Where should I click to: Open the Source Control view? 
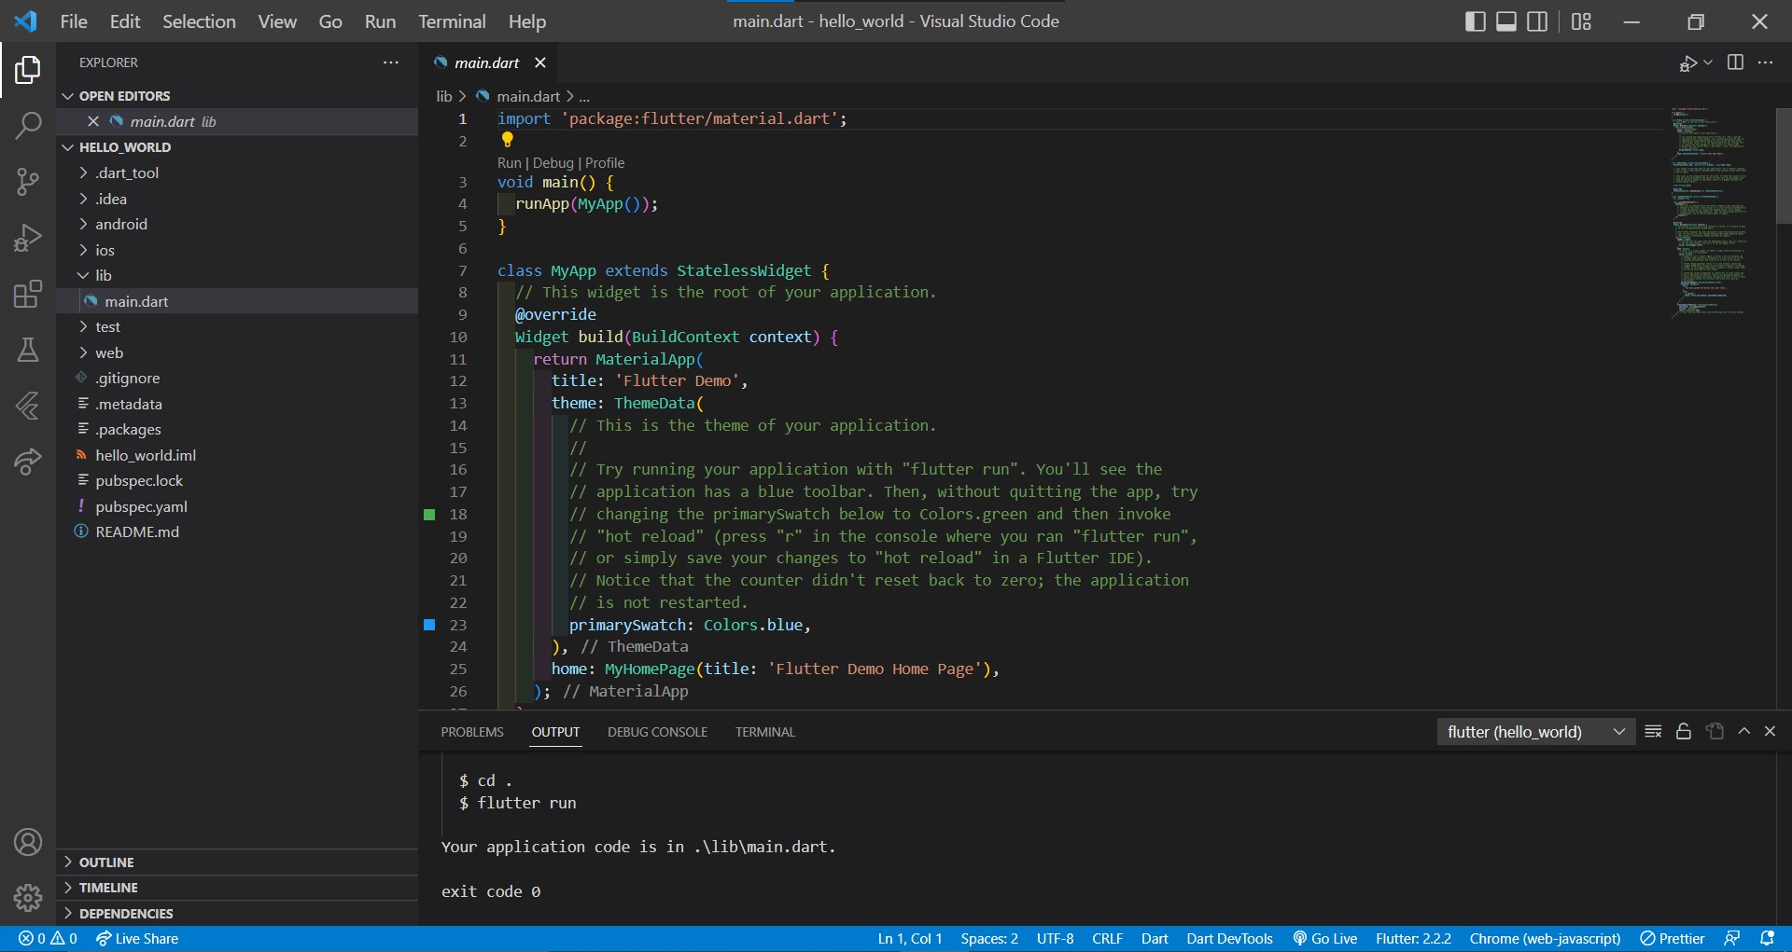pos(28,182)
